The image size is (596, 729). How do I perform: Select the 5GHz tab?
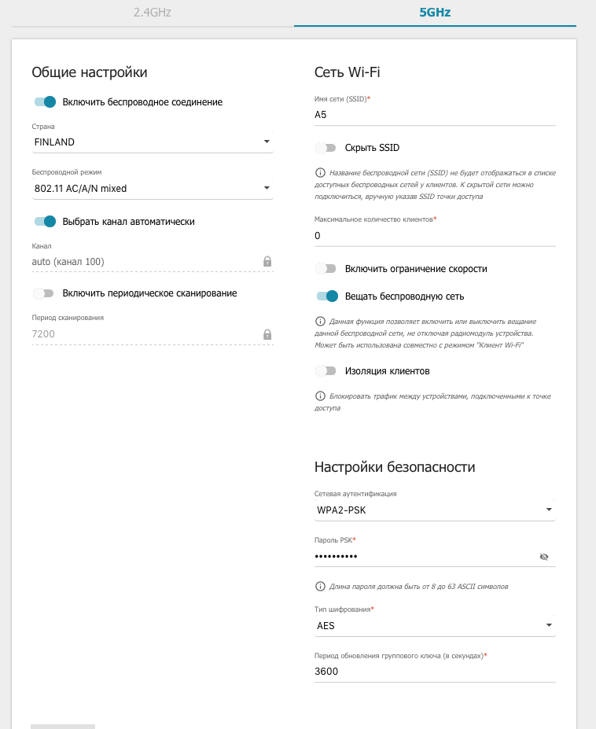pos(435,13)
